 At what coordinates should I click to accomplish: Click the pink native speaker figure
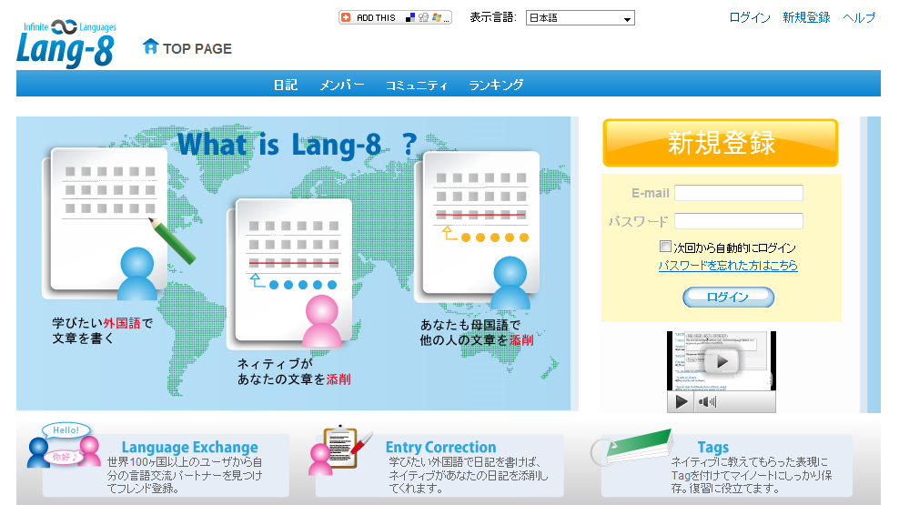pyautogui.click(x=321, y=321)
